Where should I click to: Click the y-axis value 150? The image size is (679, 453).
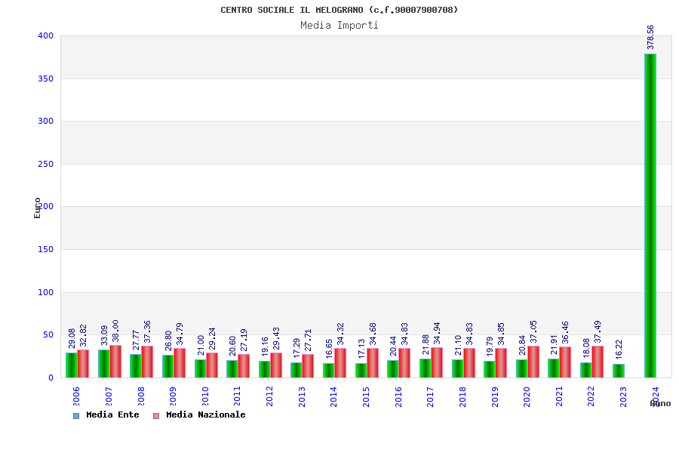pyautogui.click(x=45, y=249)
